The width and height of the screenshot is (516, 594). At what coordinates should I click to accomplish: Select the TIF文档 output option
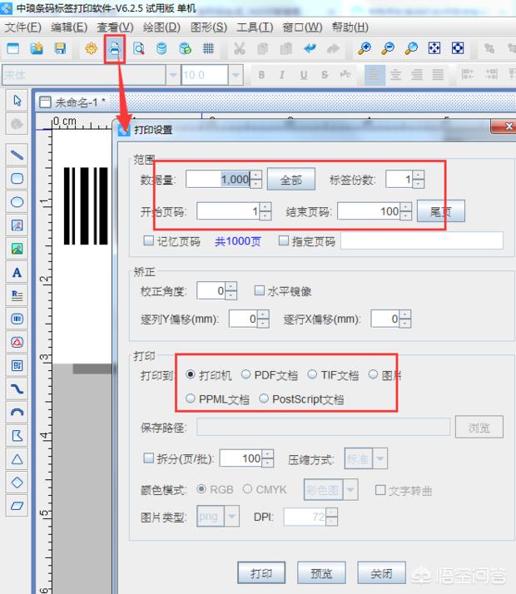tap(312, 374)
